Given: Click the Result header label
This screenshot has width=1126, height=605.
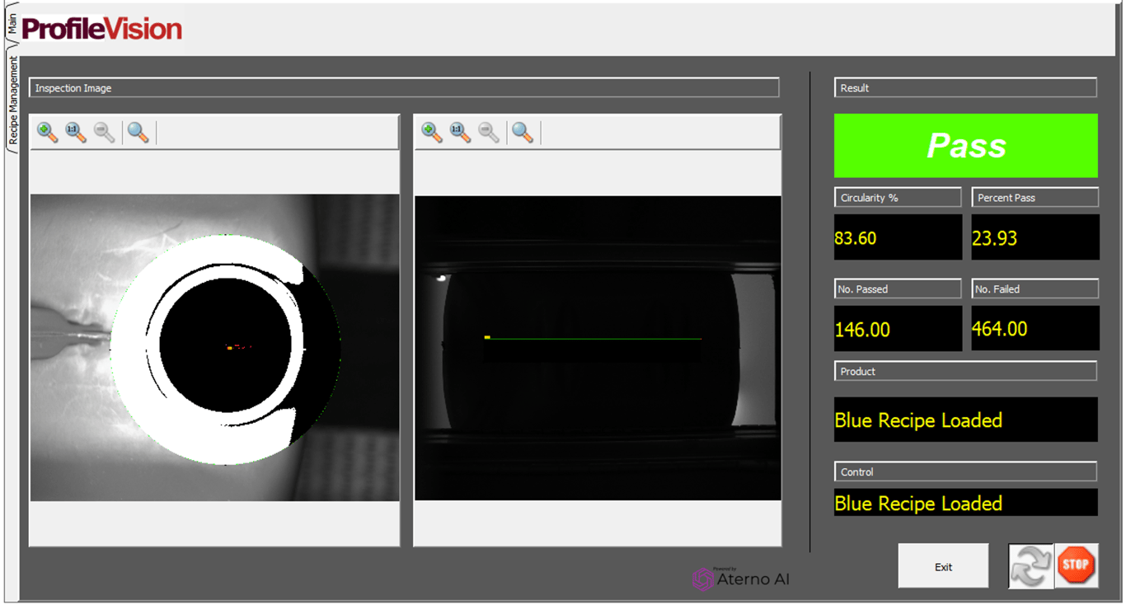Looking at the screenshot, I should tap(965, 87).
